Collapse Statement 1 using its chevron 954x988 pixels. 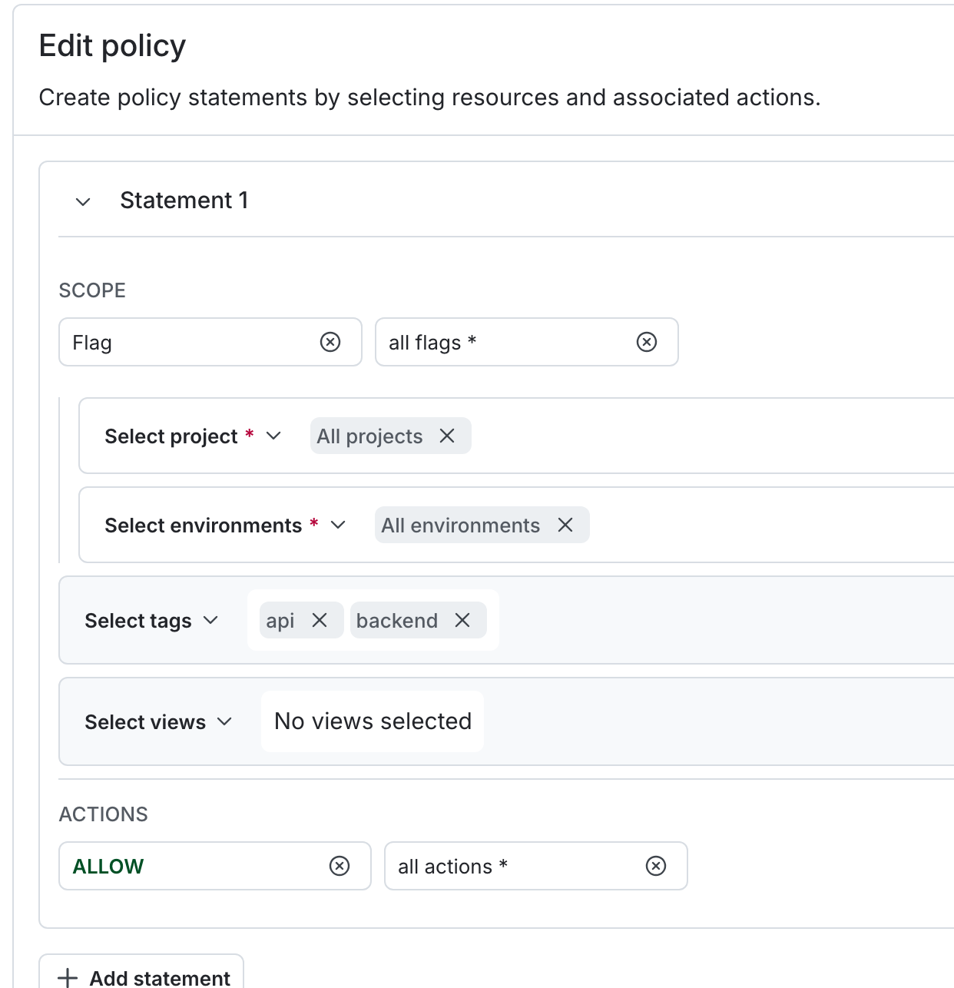point(82,201)
